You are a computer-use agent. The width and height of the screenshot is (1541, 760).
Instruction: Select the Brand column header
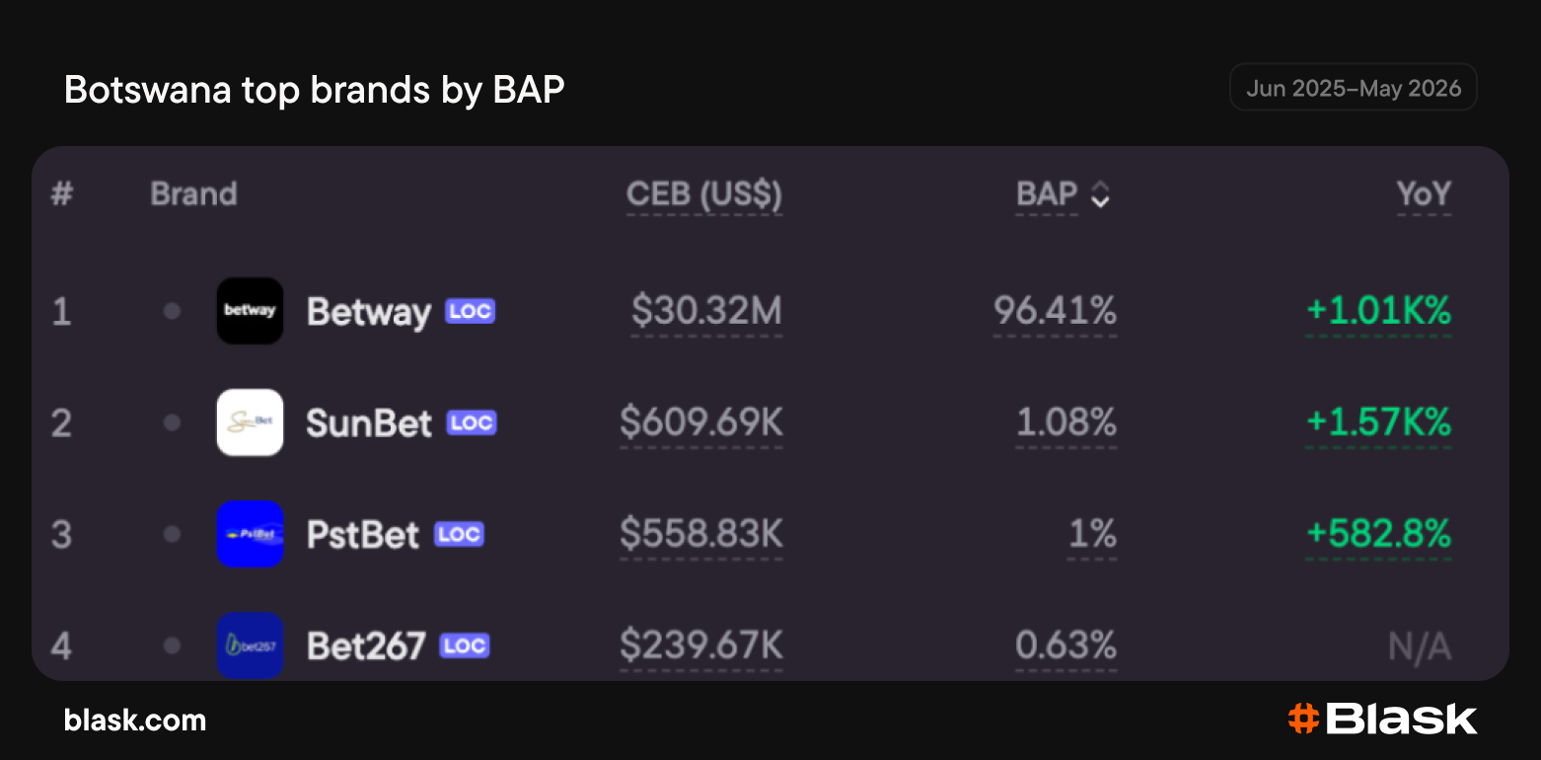(x=193, y=193)
